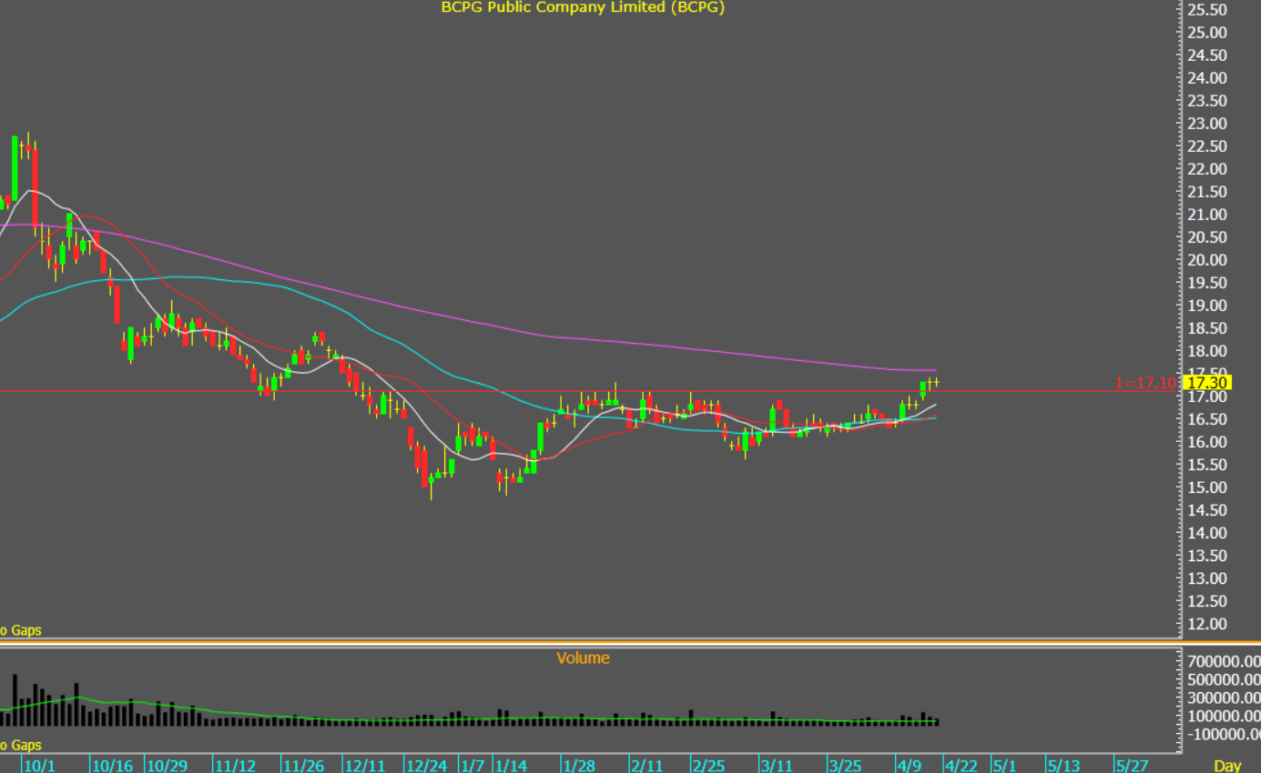The height and width of the screenshot is (773, 1261).
Task: Click the 2/25 date axis label
Action: (x=707, y=766)
